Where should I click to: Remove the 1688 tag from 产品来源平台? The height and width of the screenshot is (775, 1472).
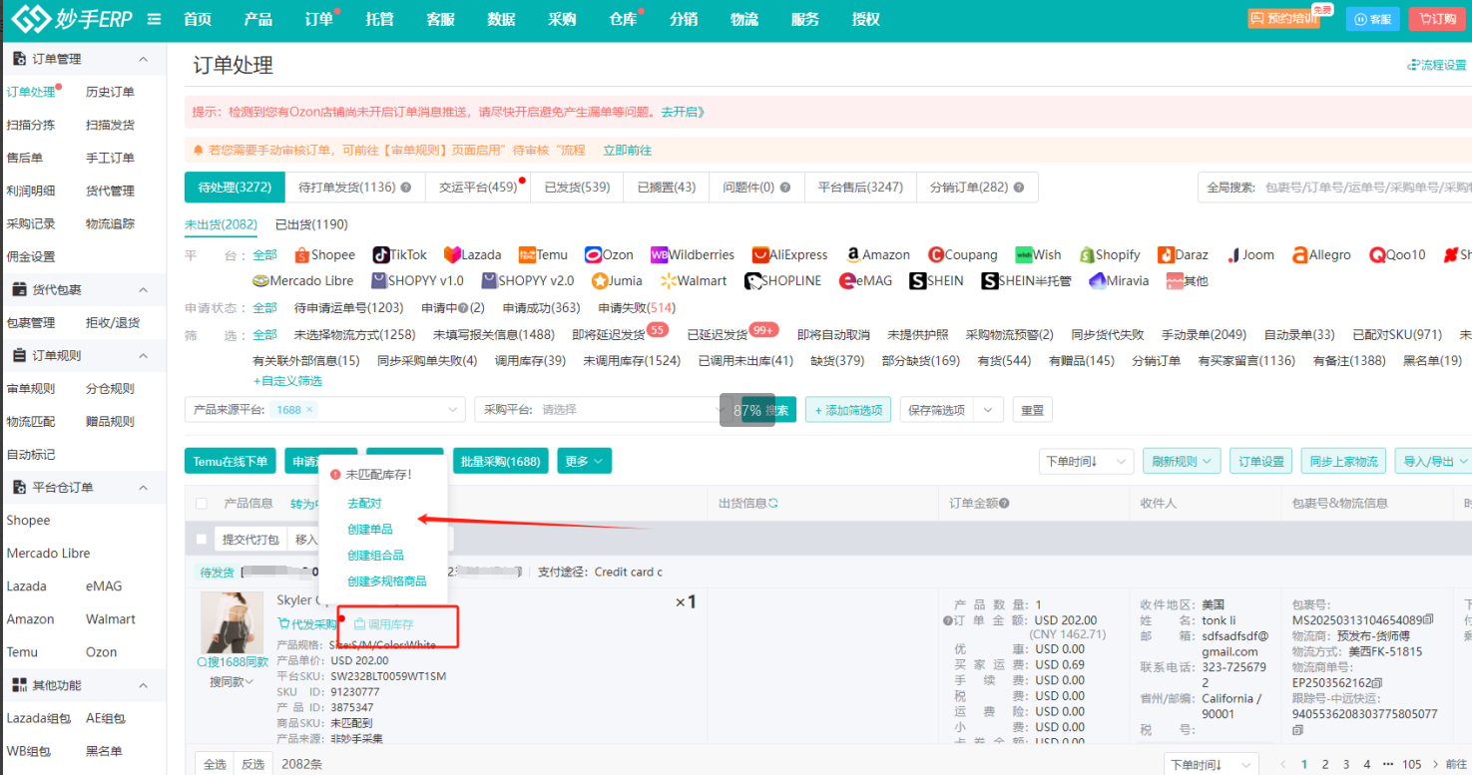point(309,410)
